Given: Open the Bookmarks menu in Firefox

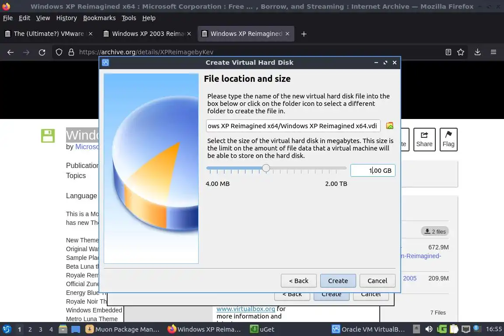Looking at the screenshot, I should pos(99,18).
